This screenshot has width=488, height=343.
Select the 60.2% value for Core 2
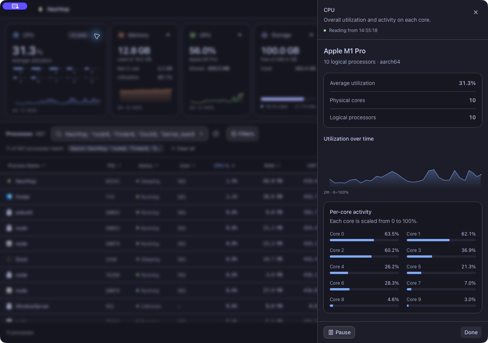pos(392,250)
